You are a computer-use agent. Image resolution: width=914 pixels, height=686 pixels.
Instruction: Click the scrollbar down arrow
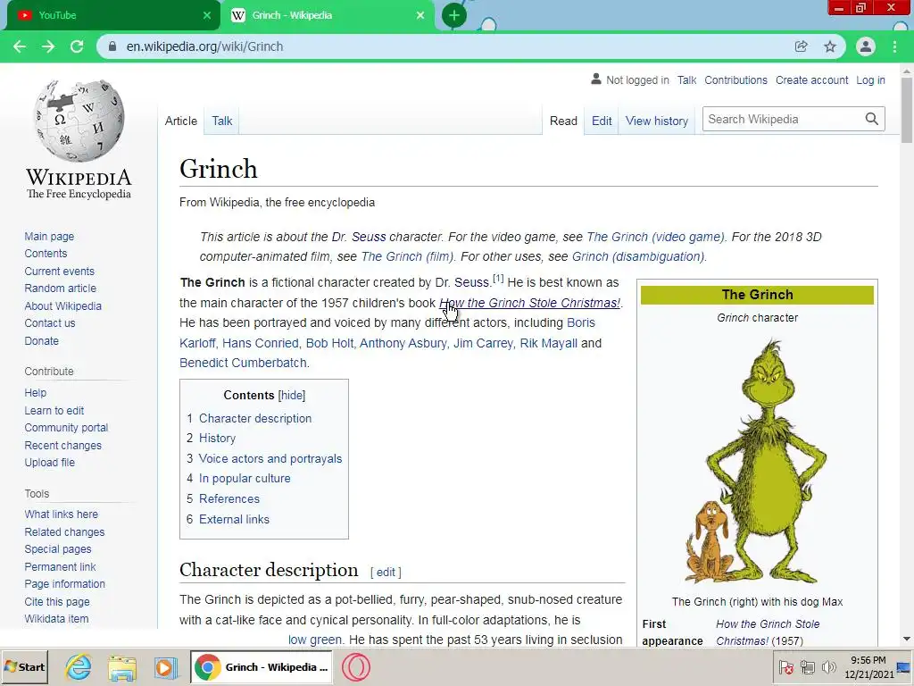point(907,639)
